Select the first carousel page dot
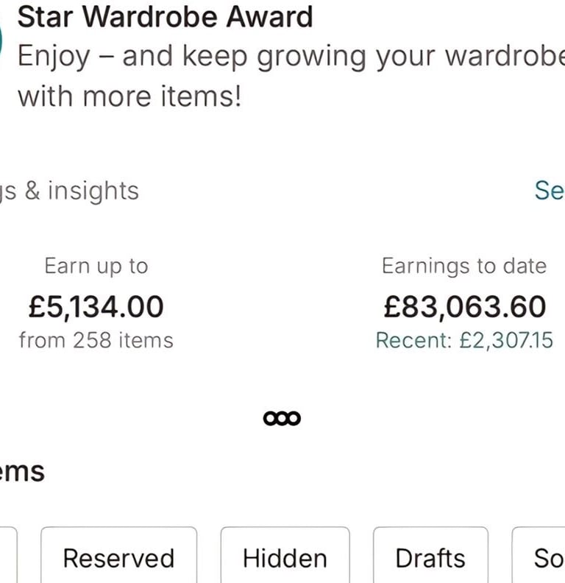The width and height of the screenshot is (565, 583). tap(270, 419)
